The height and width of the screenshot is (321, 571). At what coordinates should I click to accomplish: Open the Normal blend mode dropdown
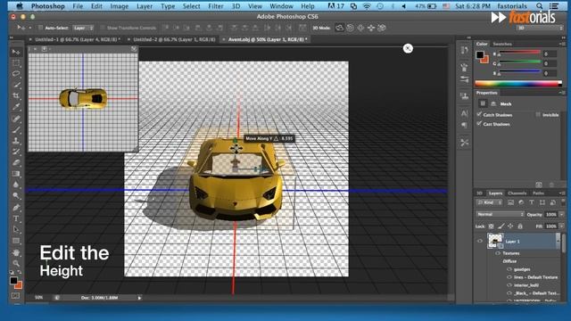click(x=500, y=214)
